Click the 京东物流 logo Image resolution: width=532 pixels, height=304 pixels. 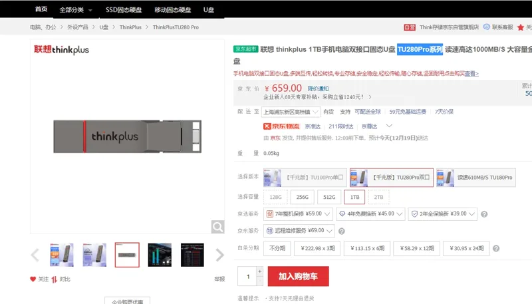(281, 126)
